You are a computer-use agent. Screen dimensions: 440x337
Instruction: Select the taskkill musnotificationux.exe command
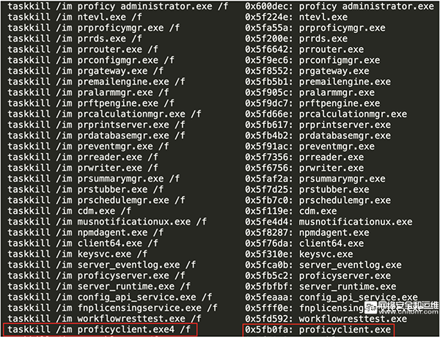[107, 222]
